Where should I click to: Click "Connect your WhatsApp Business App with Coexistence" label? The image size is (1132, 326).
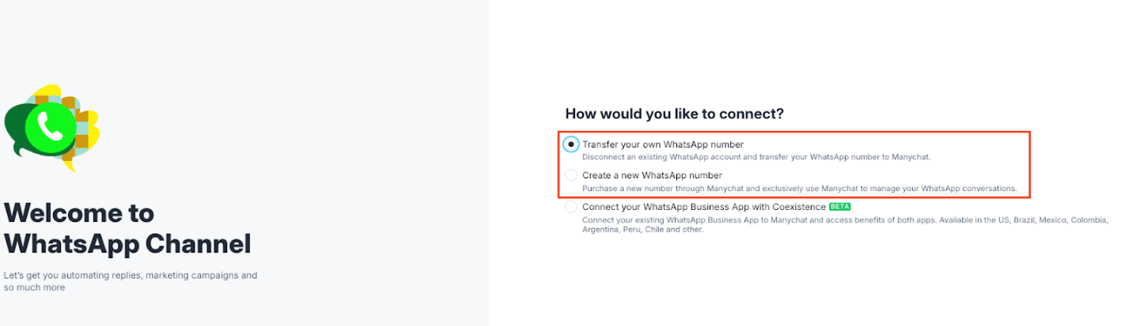tap(704, 207)
